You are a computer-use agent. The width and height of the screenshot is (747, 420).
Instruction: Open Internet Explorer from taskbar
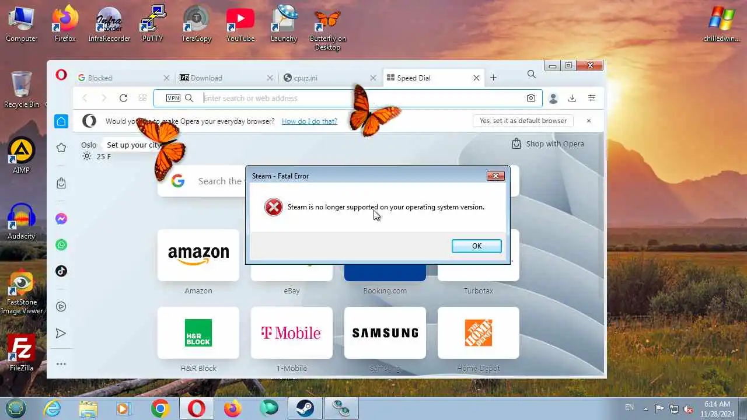click(x=53, y=408)
